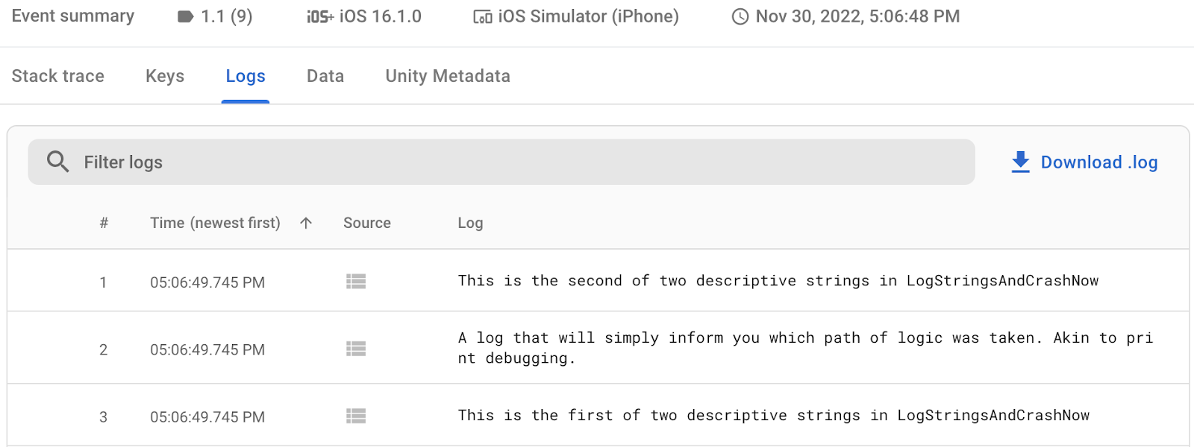Click the download arrow icon

(x=1020, y=162)
